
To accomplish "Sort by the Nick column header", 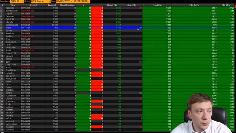I will coord(13,5).
